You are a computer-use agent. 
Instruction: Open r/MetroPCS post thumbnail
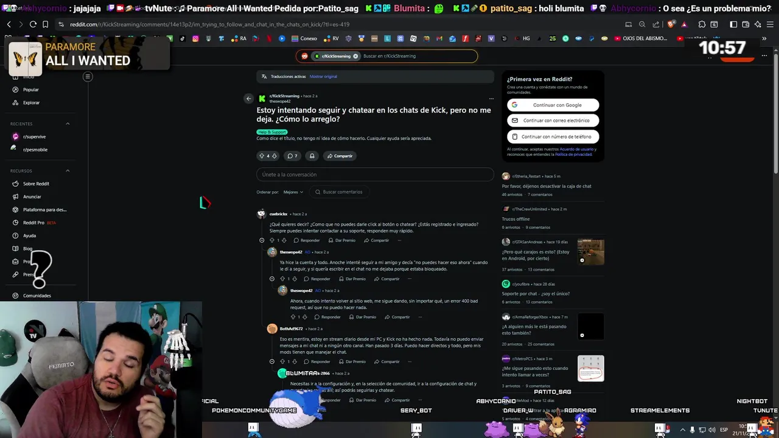pos(590,368)
